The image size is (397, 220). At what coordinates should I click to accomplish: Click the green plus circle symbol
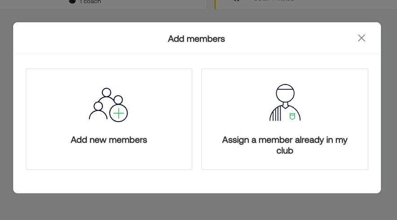click(119, 113)
